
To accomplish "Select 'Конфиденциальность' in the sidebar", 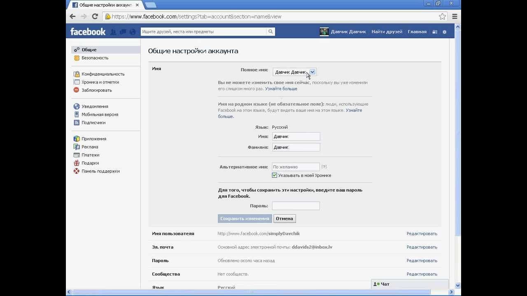I will 103,74.
